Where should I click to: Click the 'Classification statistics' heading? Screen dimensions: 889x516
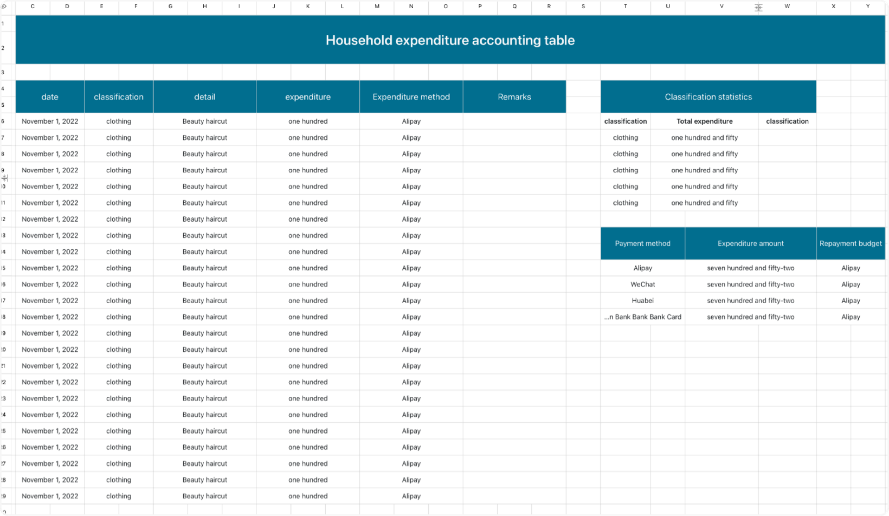tap(708, 96)
